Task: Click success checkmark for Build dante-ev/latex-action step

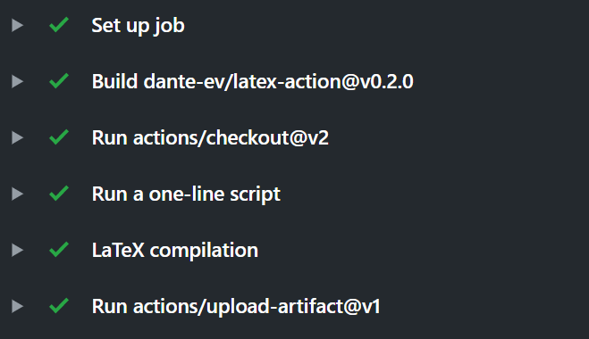Action: tap(59, 81)
